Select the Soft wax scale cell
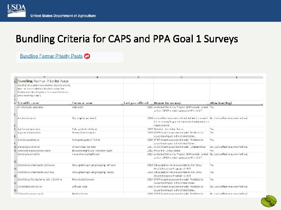Image resolution: width=281 pixels, height=210 pixels. point(97,188)
